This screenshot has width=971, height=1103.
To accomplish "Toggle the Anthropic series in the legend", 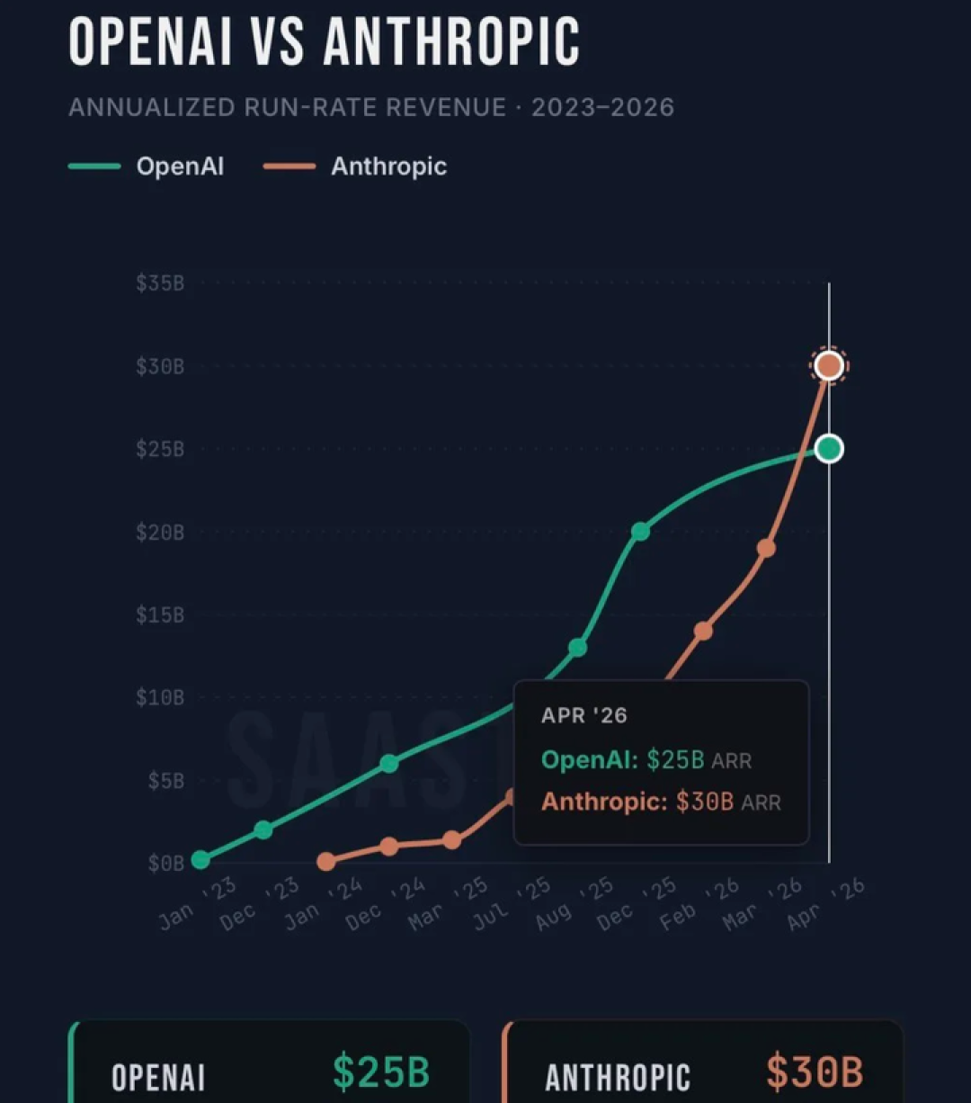I will pos(355,166).
